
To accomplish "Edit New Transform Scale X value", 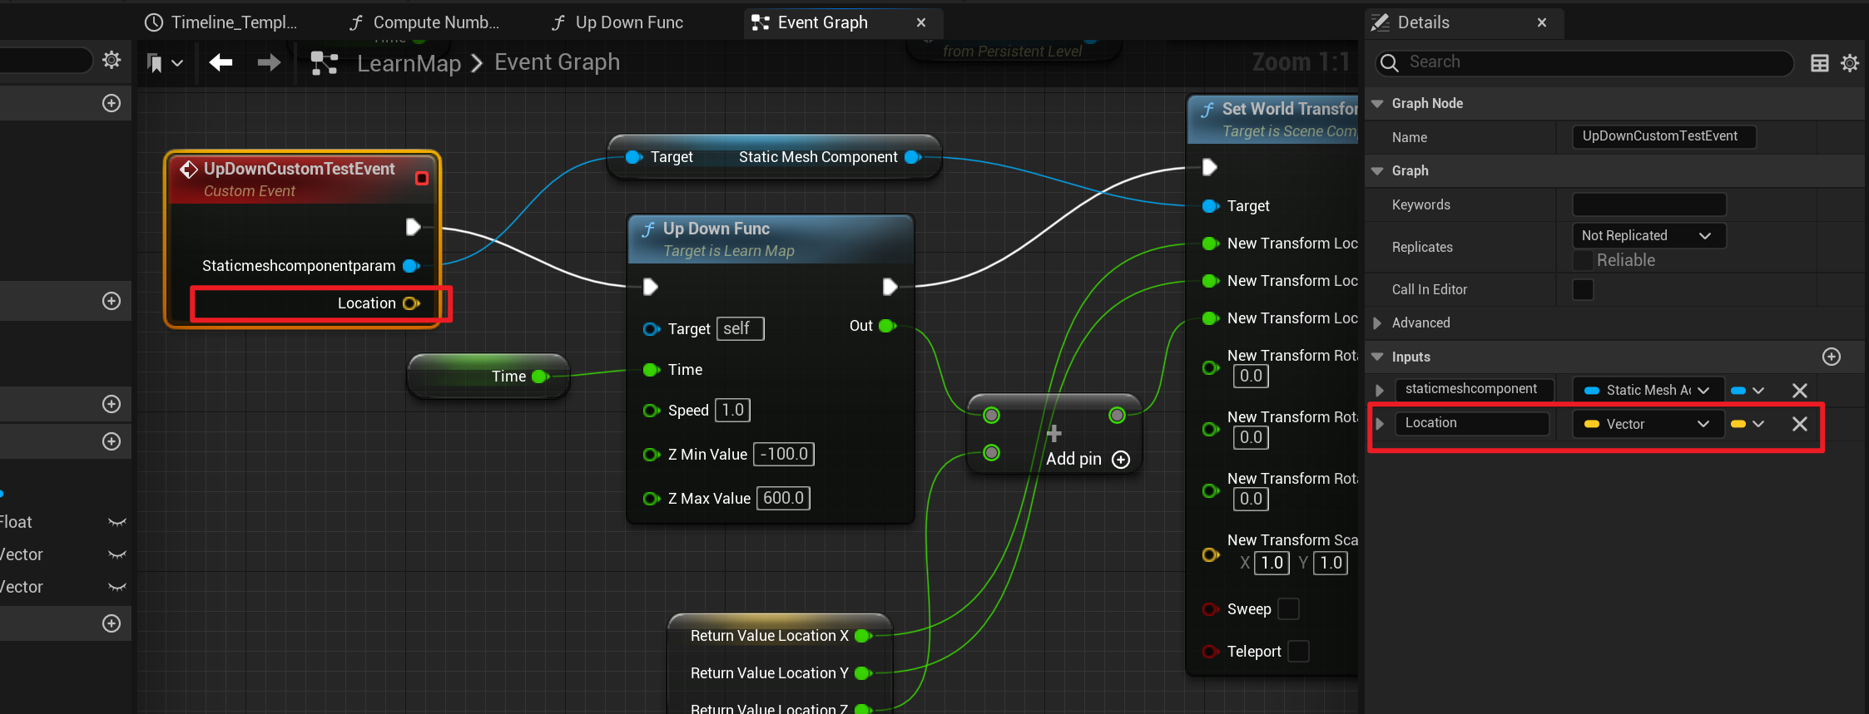I will click(1272, 564).
